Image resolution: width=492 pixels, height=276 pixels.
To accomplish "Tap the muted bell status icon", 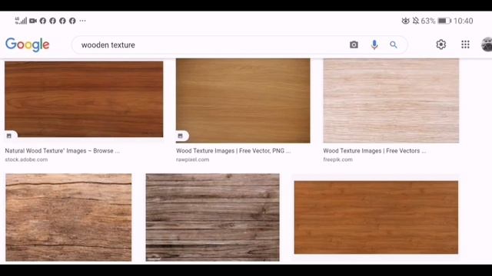I will click(x=416, y=21).
